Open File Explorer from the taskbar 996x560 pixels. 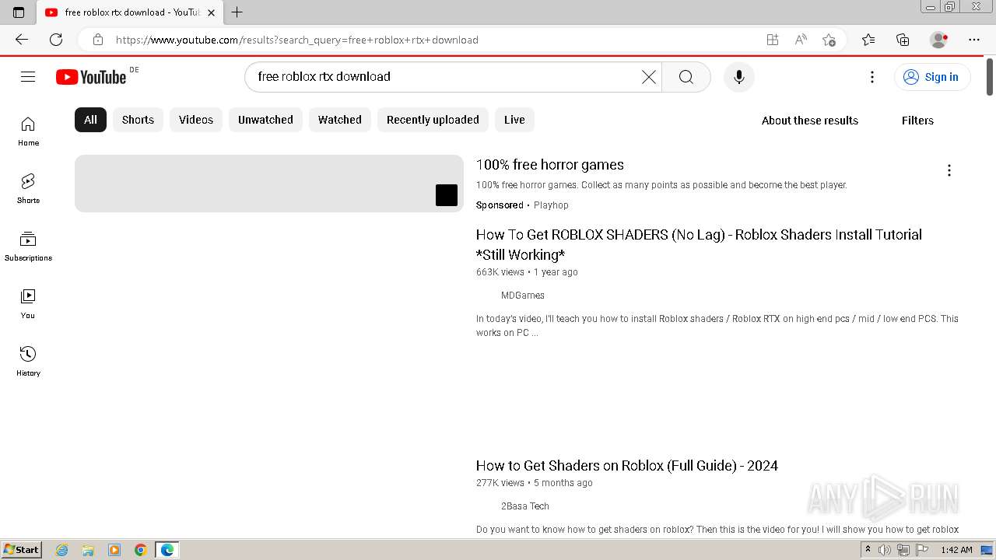[x=88, y=550]
